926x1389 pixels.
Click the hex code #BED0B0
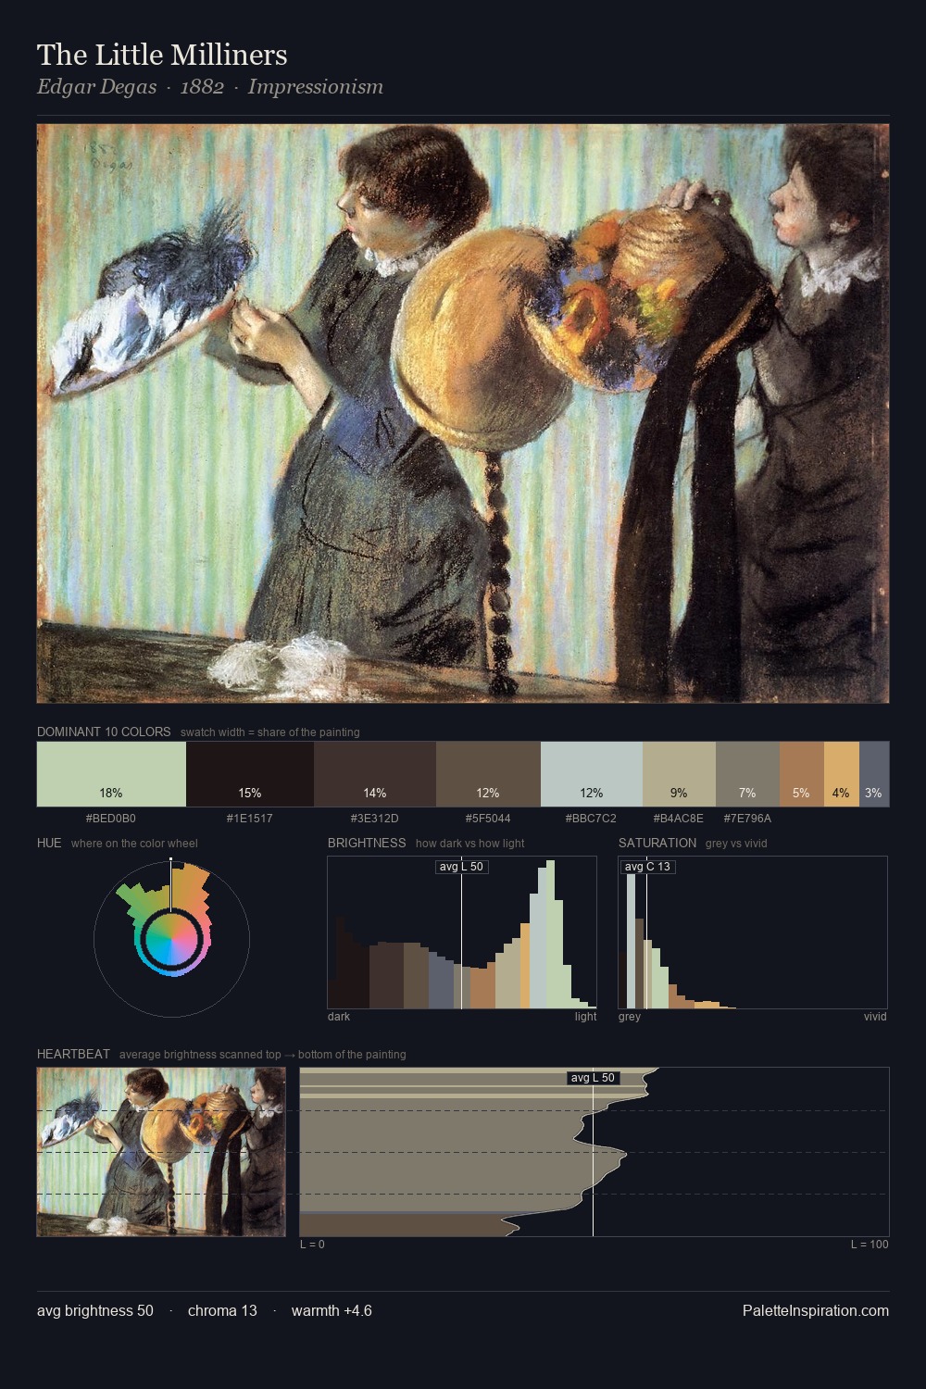click(111, 819)
